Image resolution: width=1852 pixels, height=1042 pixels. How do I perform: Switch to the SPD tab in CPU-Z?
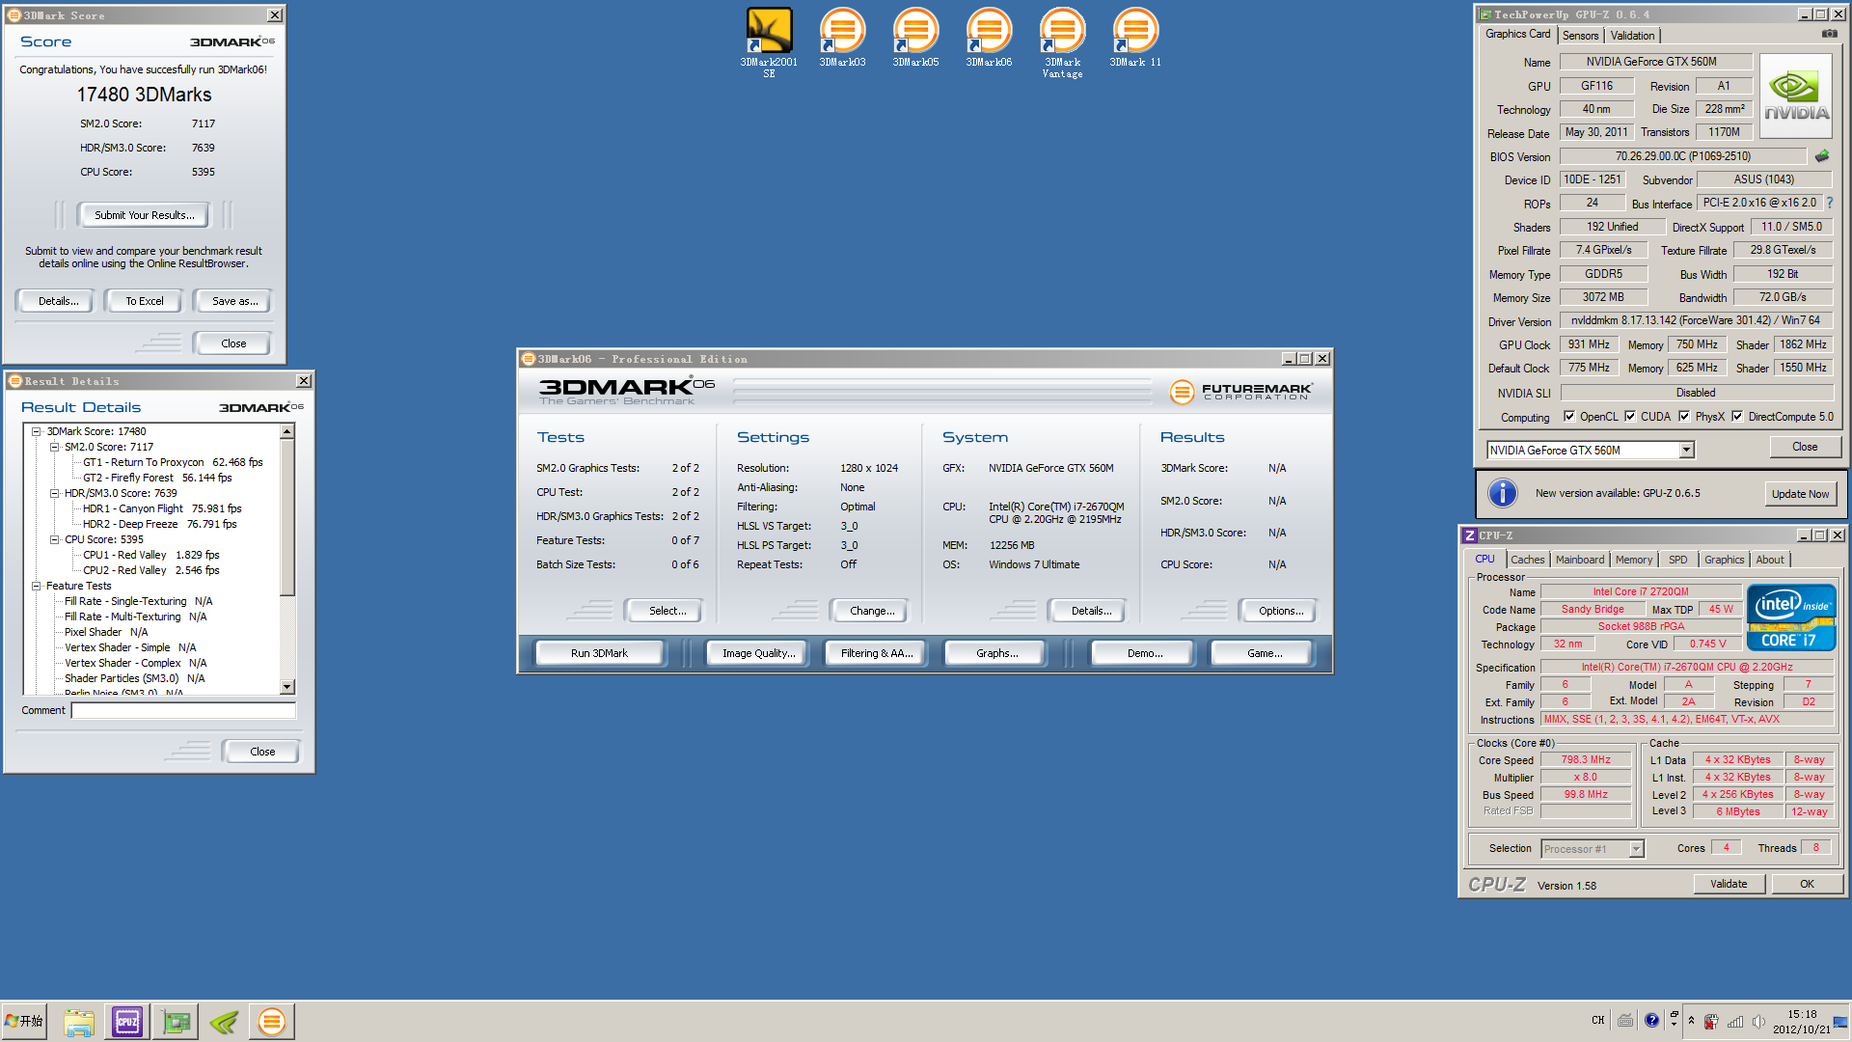point(1678,560)
